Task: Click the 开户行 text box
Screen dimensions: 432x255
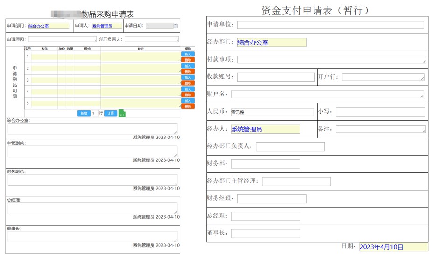Action: click(383, 77)
